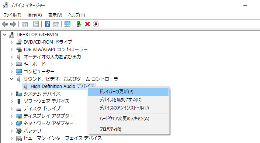Click the ネットワーク アダプター icon
Viewport: 260px width, 143px height.
[19, 123]
